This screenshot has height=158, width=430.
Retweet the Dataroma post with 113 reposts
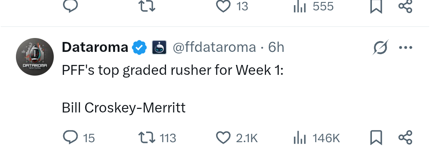[157, 137]
